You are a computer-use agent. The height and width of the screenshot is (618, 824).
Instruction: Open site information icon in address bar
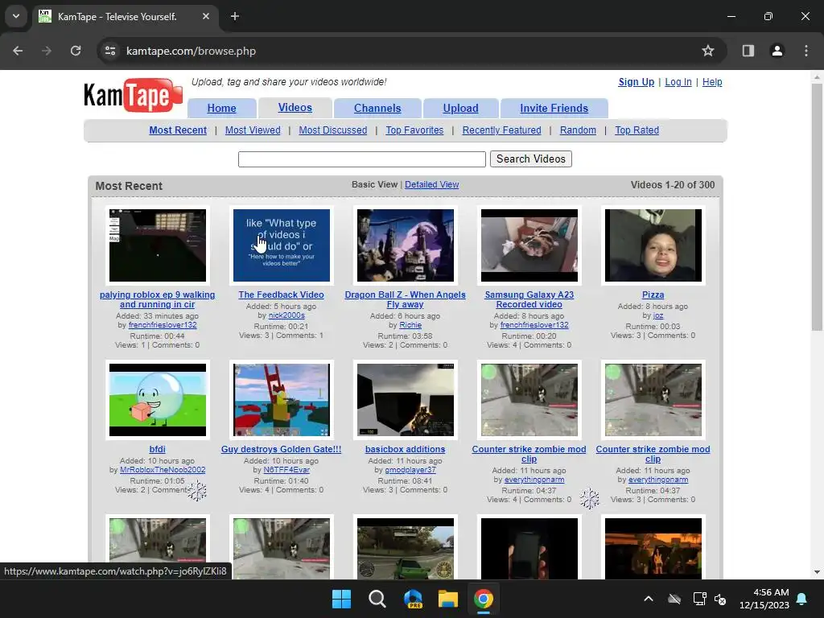coord(110,51)
